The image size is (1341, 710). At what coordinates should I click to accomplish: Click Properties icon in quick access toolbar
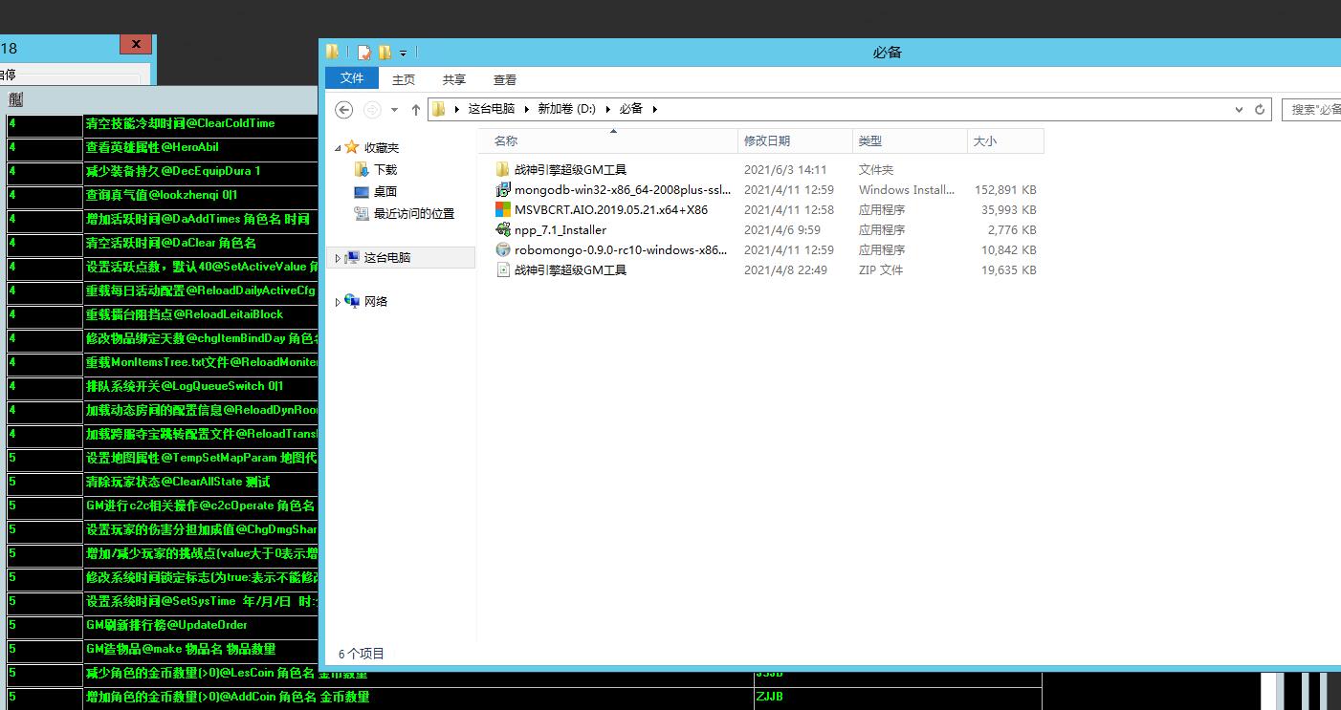click(364, 53)
